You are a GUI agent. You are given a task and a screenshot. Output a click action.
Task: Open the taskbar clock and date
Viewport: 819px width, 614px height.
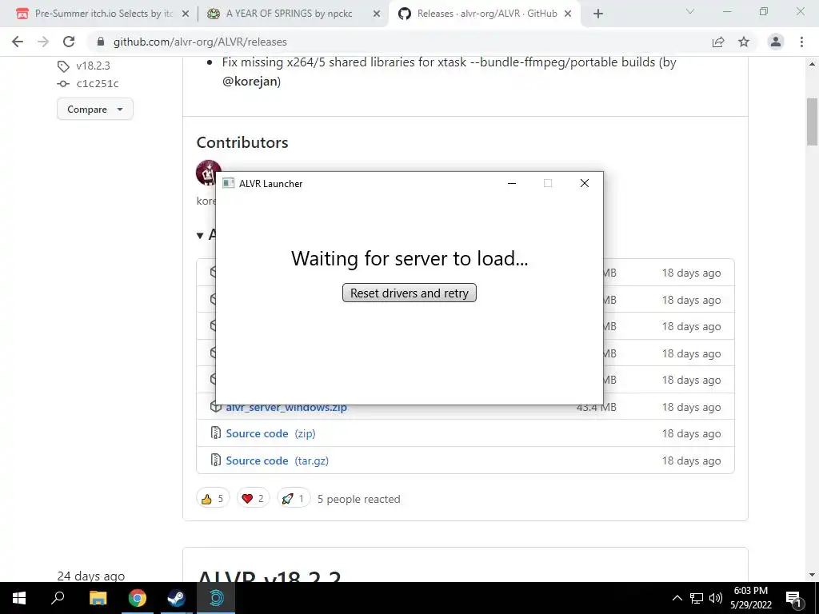[750, 598]
